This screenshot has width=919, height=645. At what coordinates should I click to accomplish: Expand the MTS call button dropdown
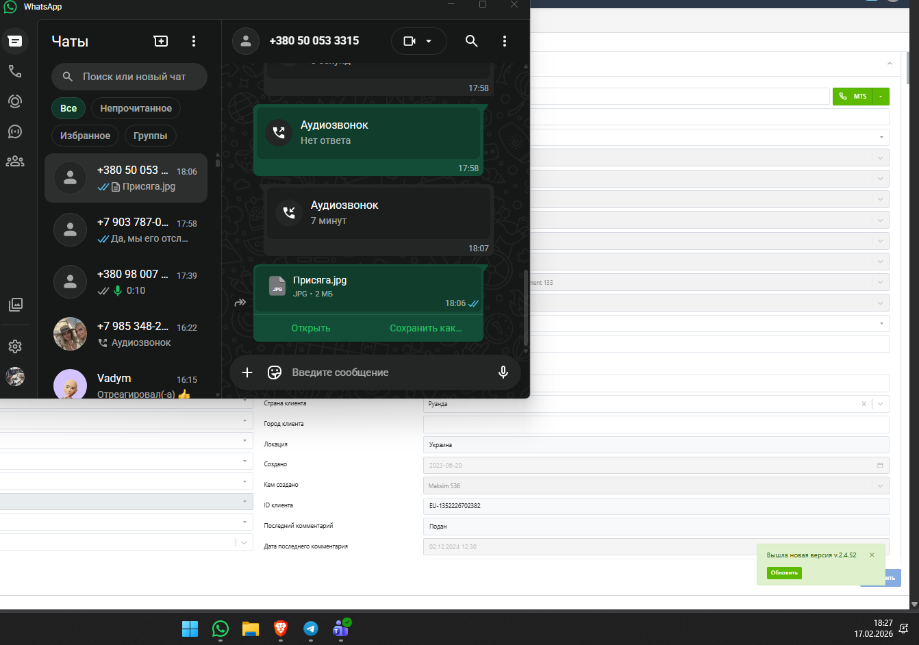click(881, 97)
